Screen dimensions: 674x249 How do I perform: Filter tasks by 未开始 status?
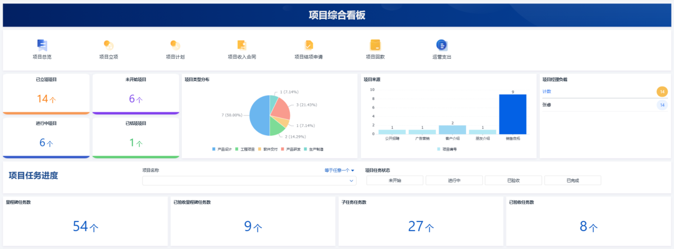[395, 180]
